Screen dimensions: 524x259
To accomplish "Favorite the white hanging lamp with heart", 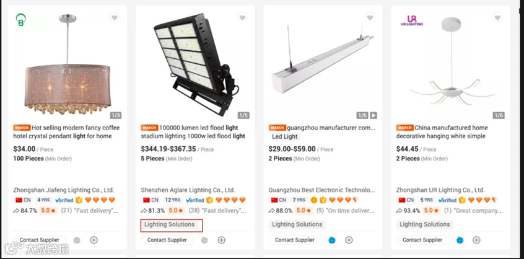I will (x=497, y=18).
